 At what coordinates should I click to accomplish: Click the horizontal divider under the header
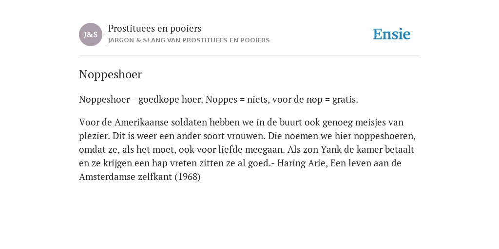[x=249, y=55]
